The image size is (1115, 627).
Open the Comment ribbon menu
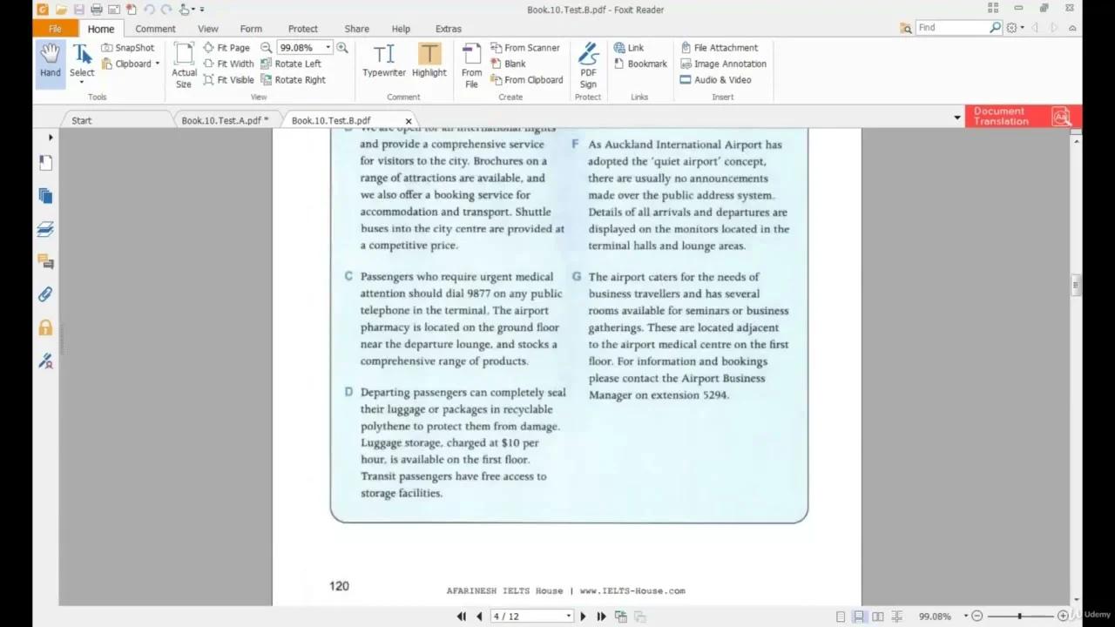pos(155,28)
